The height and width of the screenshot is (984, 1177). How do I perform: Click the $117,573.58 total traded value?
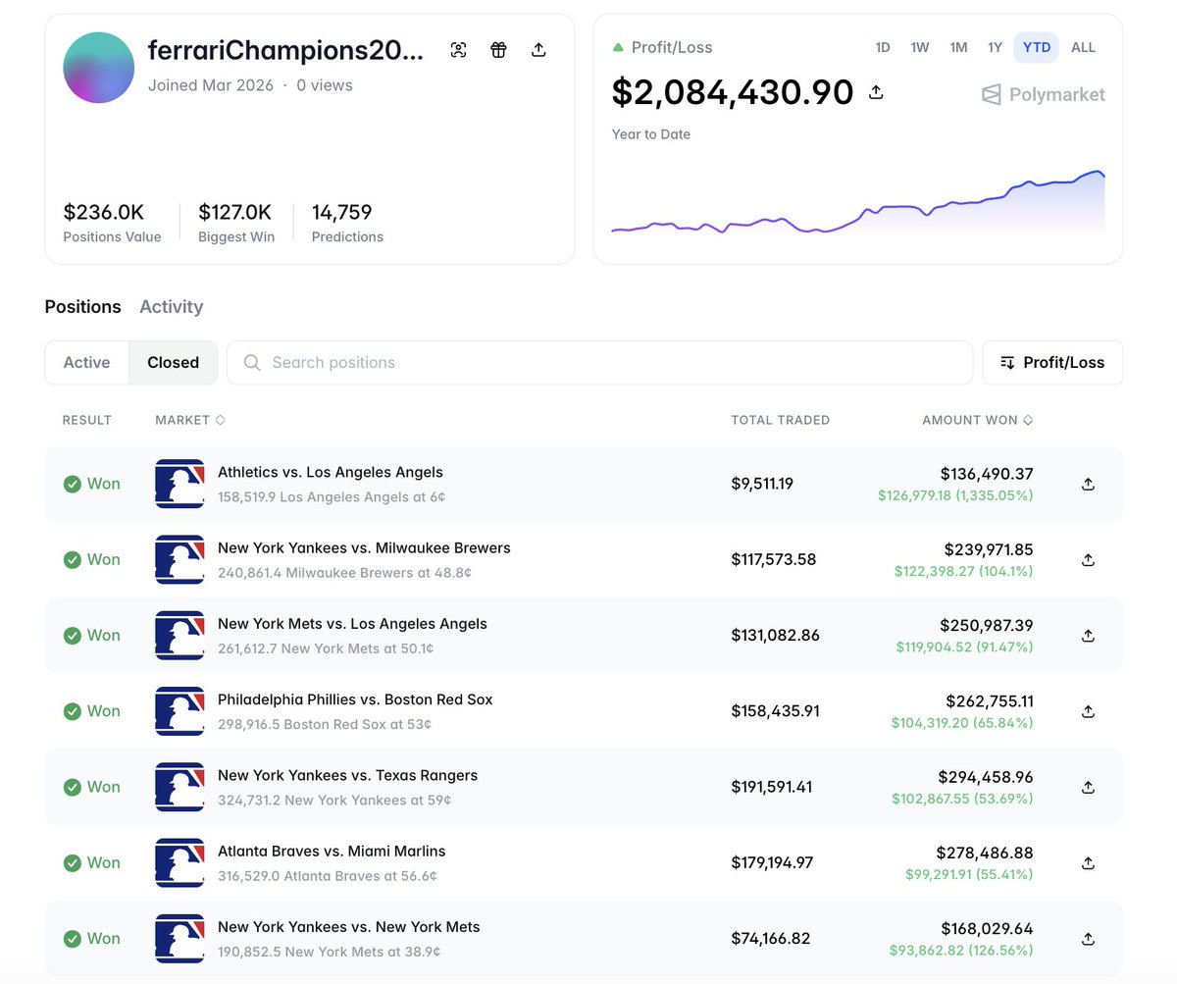point(774,559)
